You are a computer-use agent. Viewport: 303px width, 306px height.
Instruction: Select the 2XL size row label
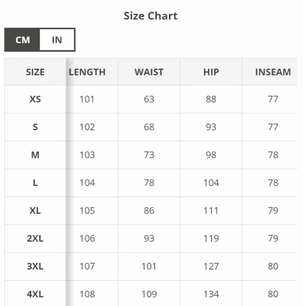(35, 238)
